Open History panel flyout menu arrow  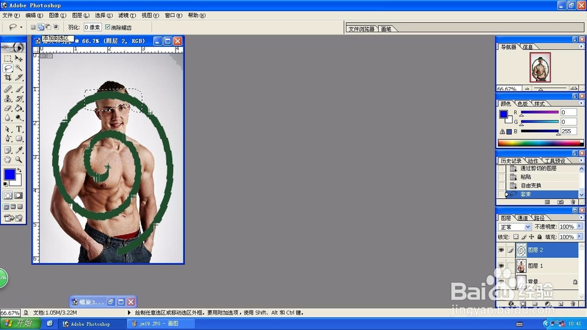[581, 160]
